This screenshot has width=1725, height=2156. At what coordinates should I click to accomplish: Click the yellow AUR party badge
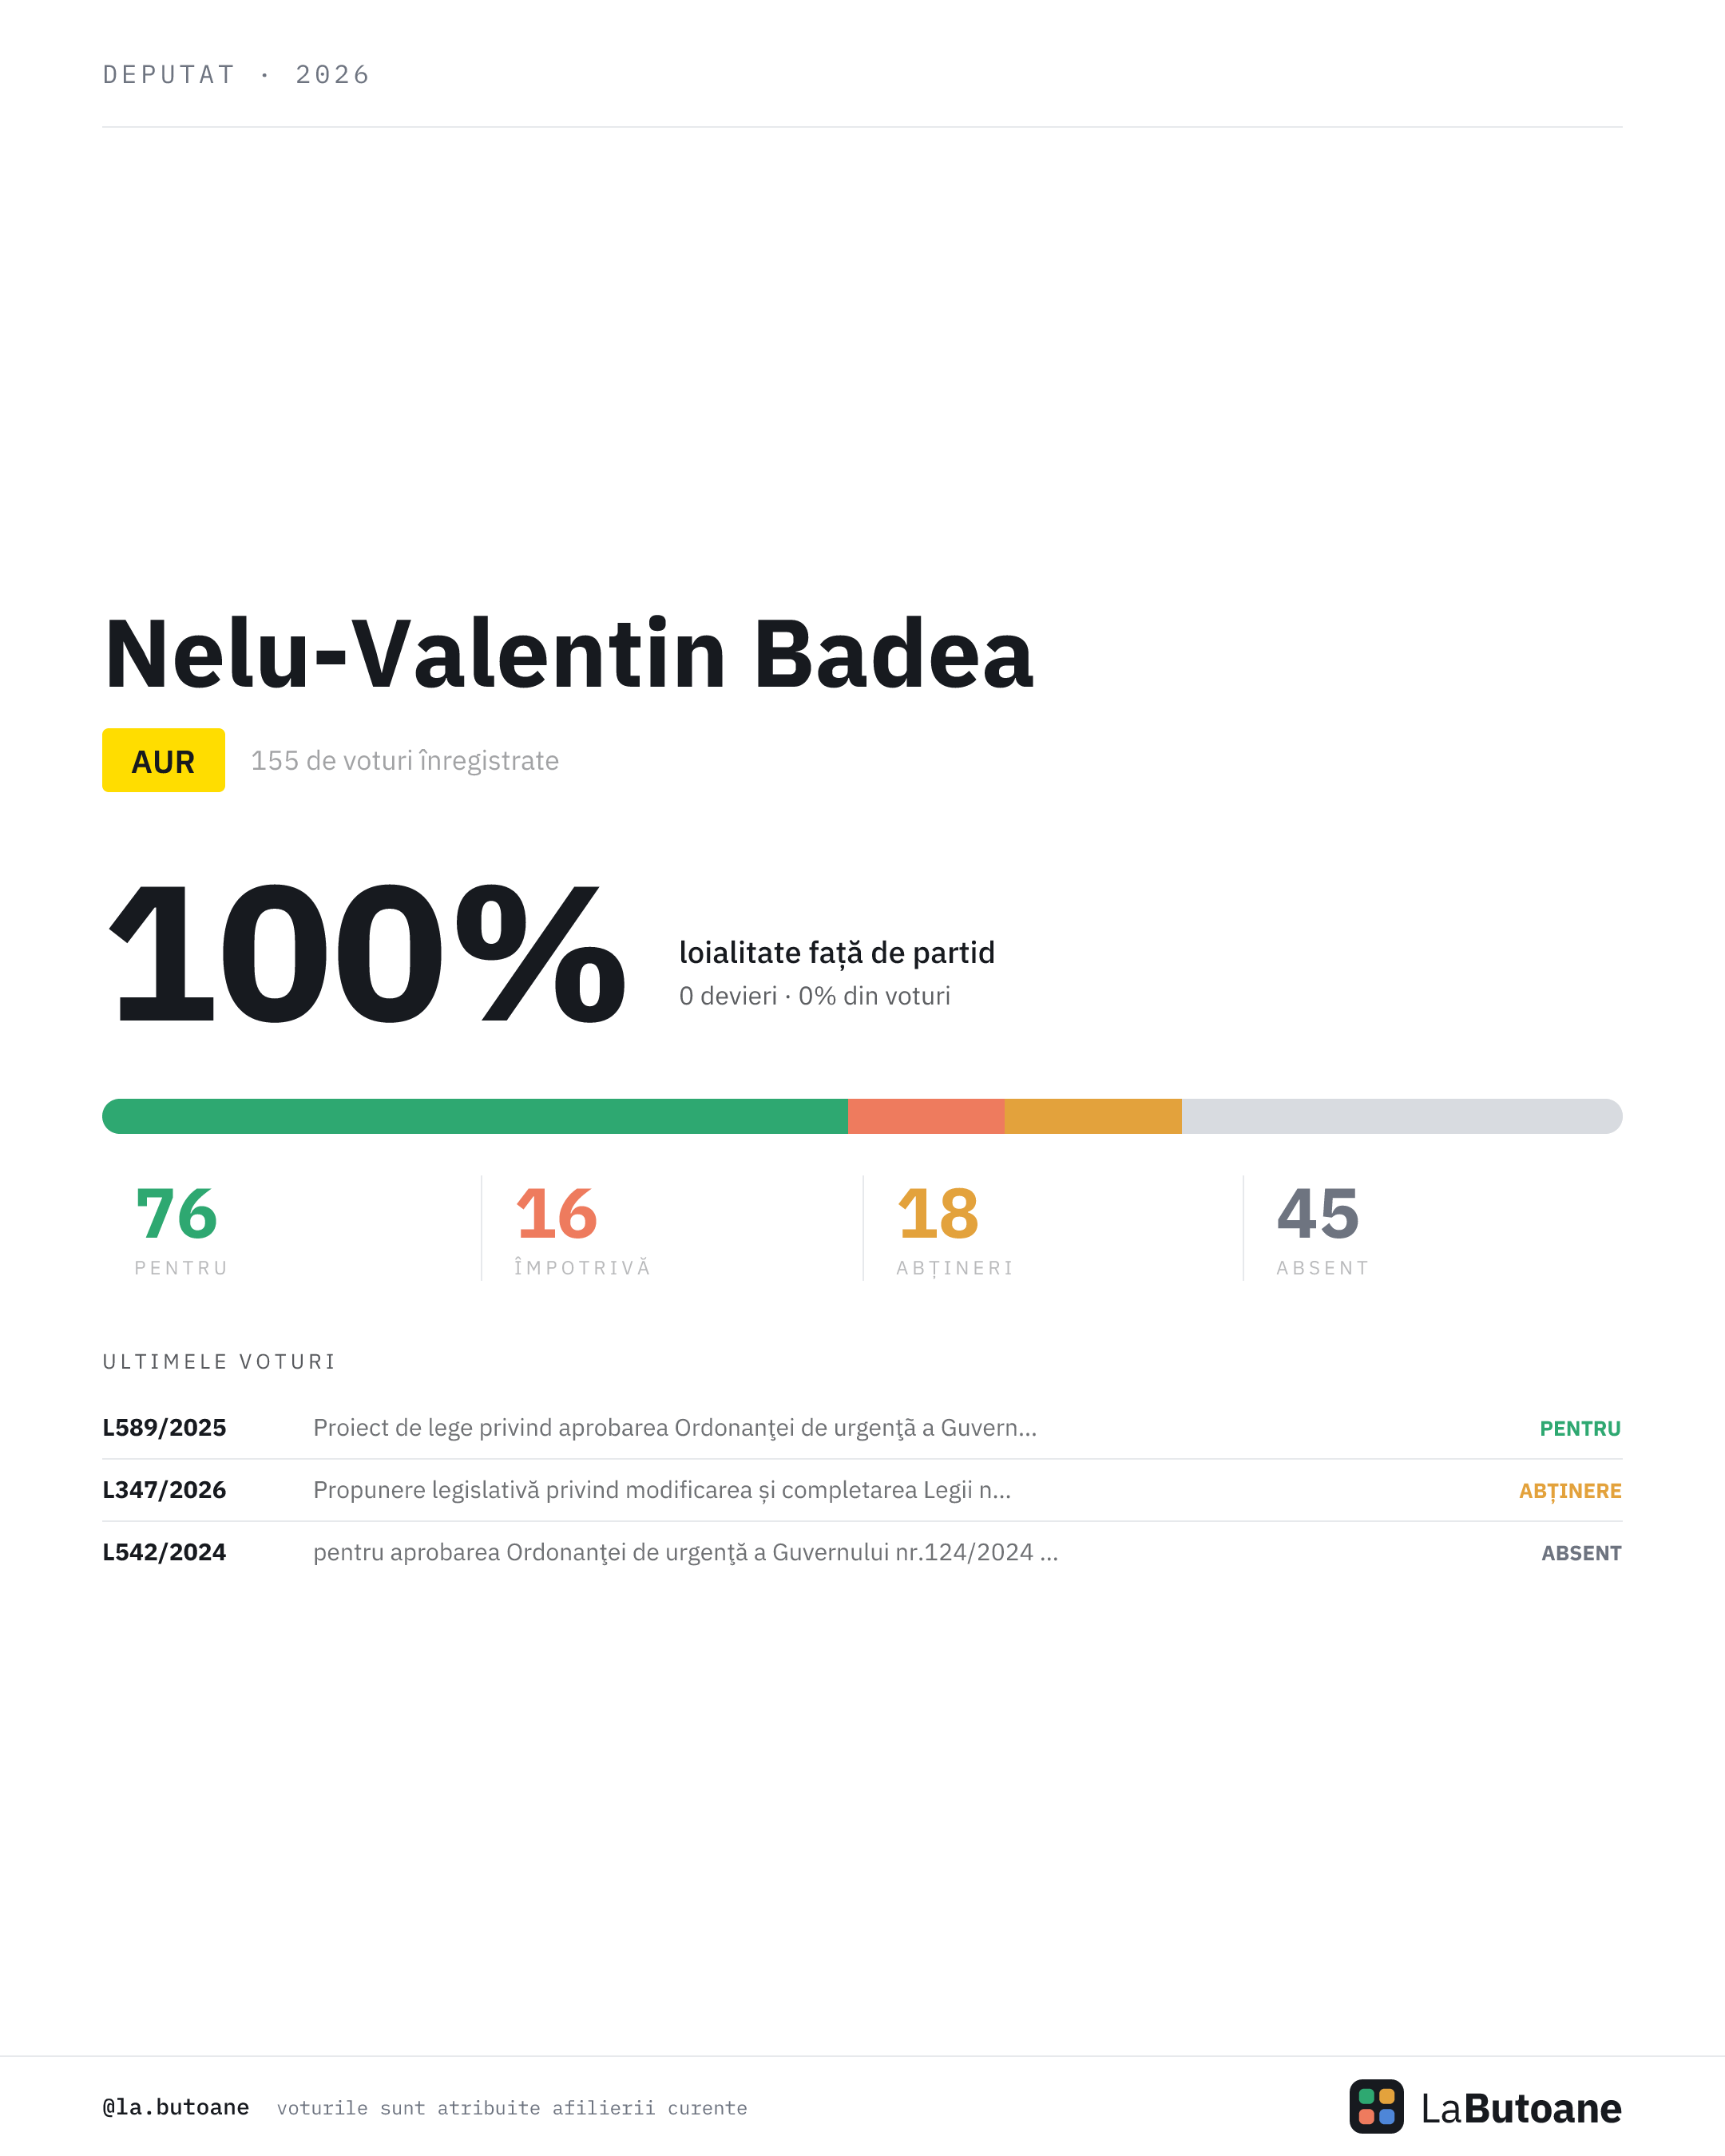[x=163, y=760]
